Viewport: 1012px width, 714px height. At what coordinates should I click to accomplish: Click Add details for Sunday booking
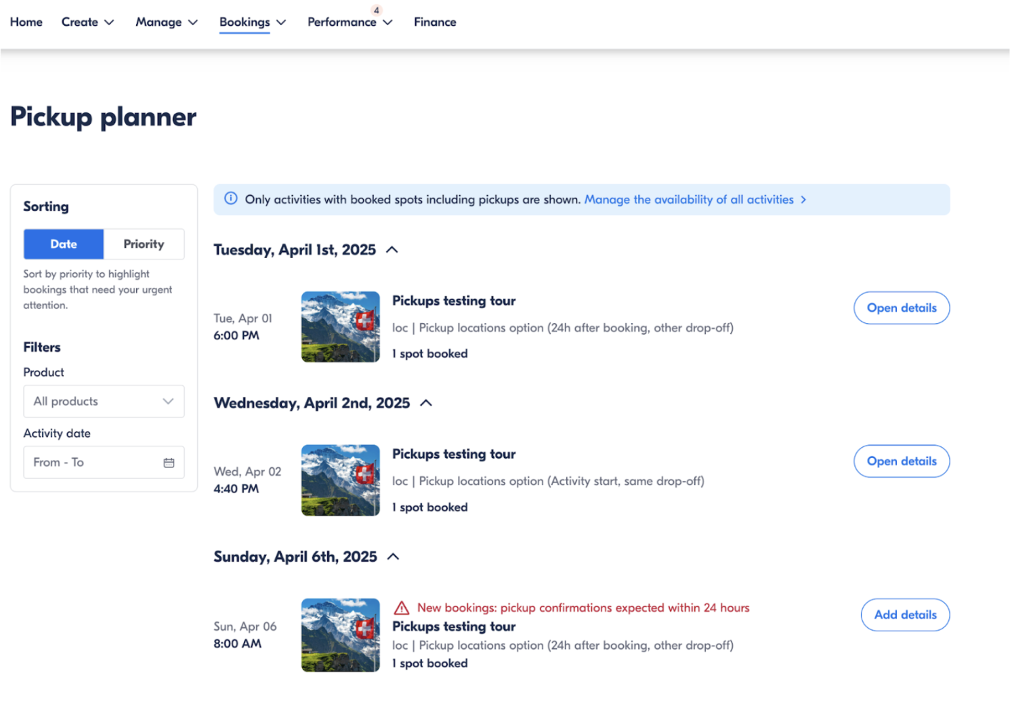pyautogui.click(x=904, y=614)
